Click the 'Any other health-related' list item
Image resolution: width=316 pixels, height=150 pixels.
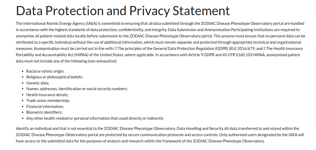95,118
